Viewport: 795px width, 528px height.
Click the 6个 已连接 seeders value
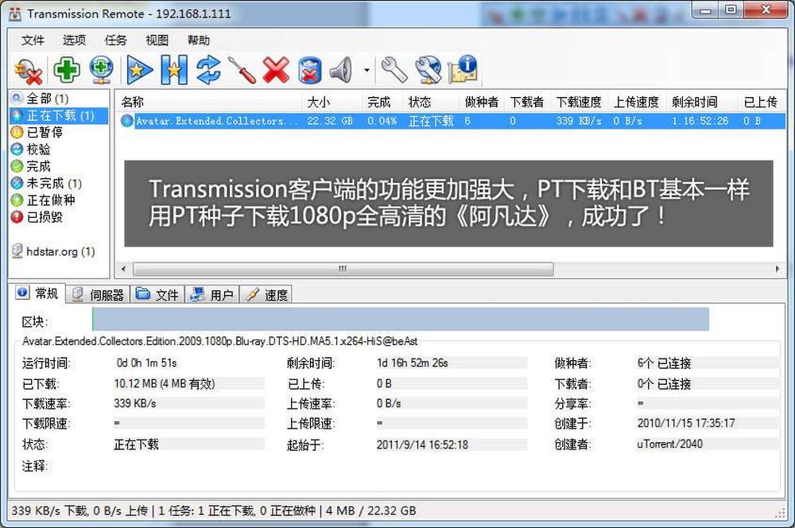click(x=664, y=363)
